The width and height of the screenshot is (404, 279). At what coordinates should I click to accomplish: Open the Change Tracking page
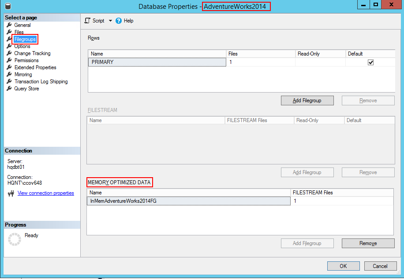pos(33,53)
